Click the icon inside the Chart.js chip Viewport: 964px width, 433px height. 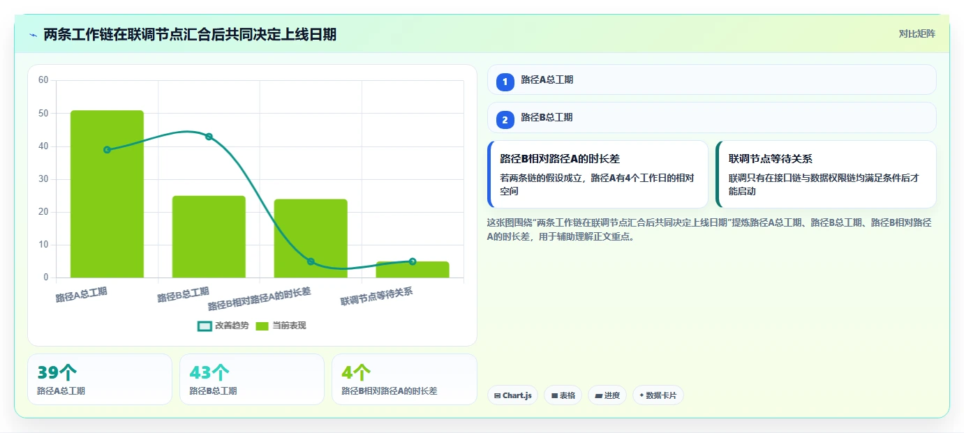click(x=497, y=396)
